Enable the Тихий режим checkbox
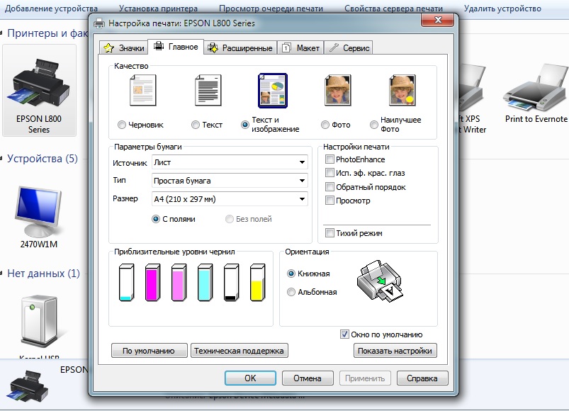569x411 pixels. pyautogui.click(x=329, y=233)
